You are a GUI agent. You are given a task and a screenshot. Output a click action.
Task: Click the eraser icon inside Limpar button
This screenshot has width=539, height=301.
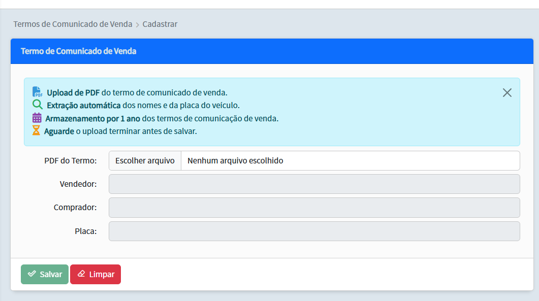[82, 274]
